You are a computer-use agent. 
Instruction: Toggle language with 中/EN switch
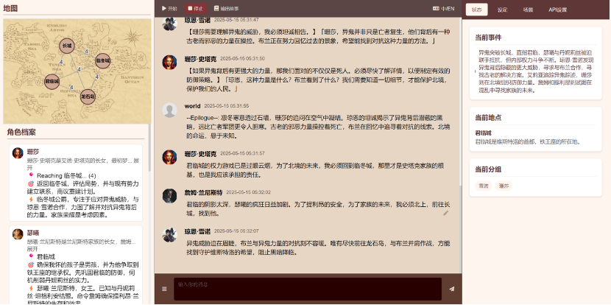(x=443, y=9)
